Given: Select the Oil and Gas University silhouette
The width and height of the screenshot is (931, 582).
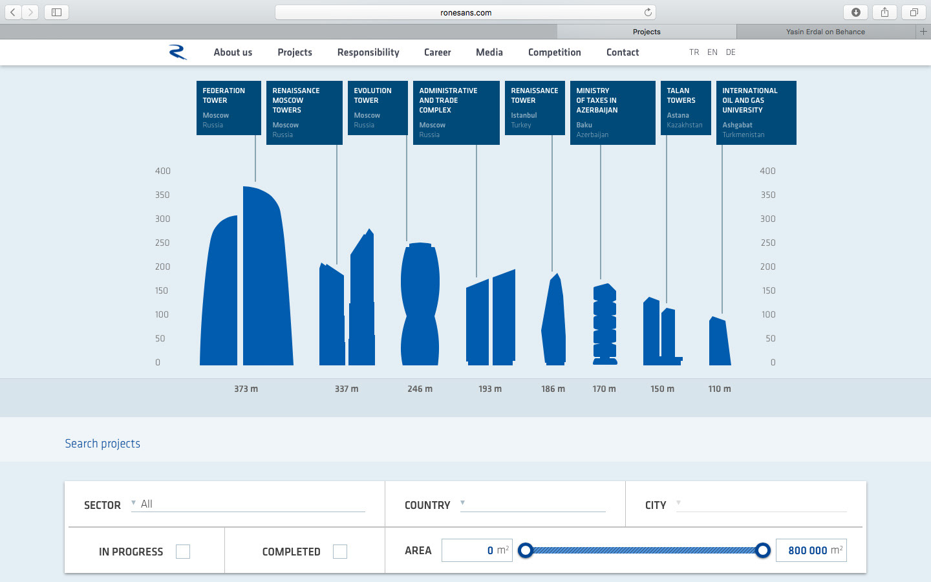Looking at the screenshot, I should (720, 341).
